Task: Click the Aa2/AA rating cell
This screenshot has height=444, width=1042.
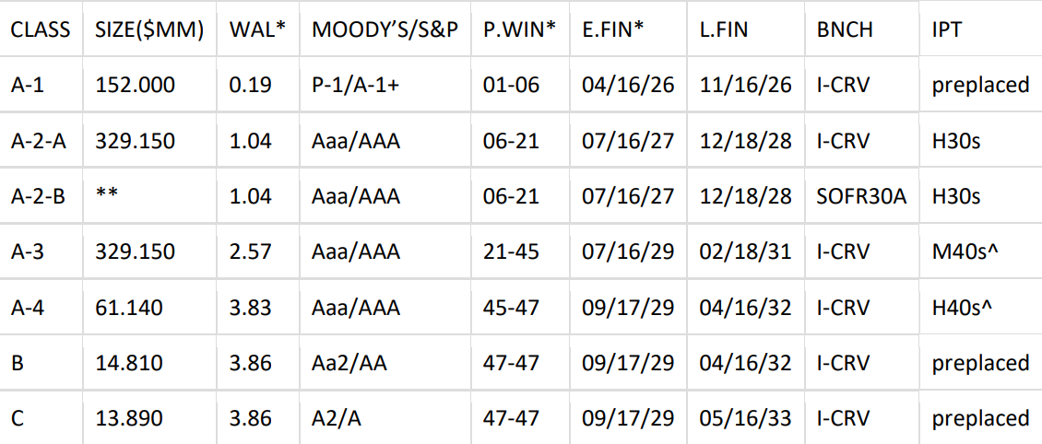Action: point(349,363)
